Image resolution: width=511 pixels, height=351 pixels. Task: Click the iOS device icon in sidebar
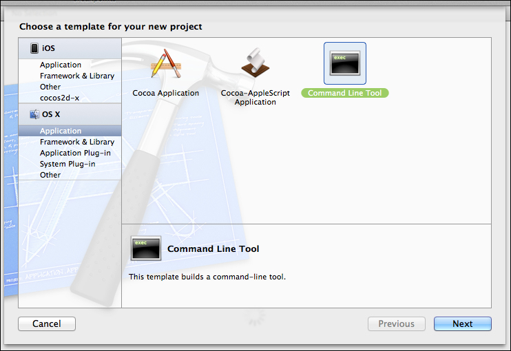[34, 48]
